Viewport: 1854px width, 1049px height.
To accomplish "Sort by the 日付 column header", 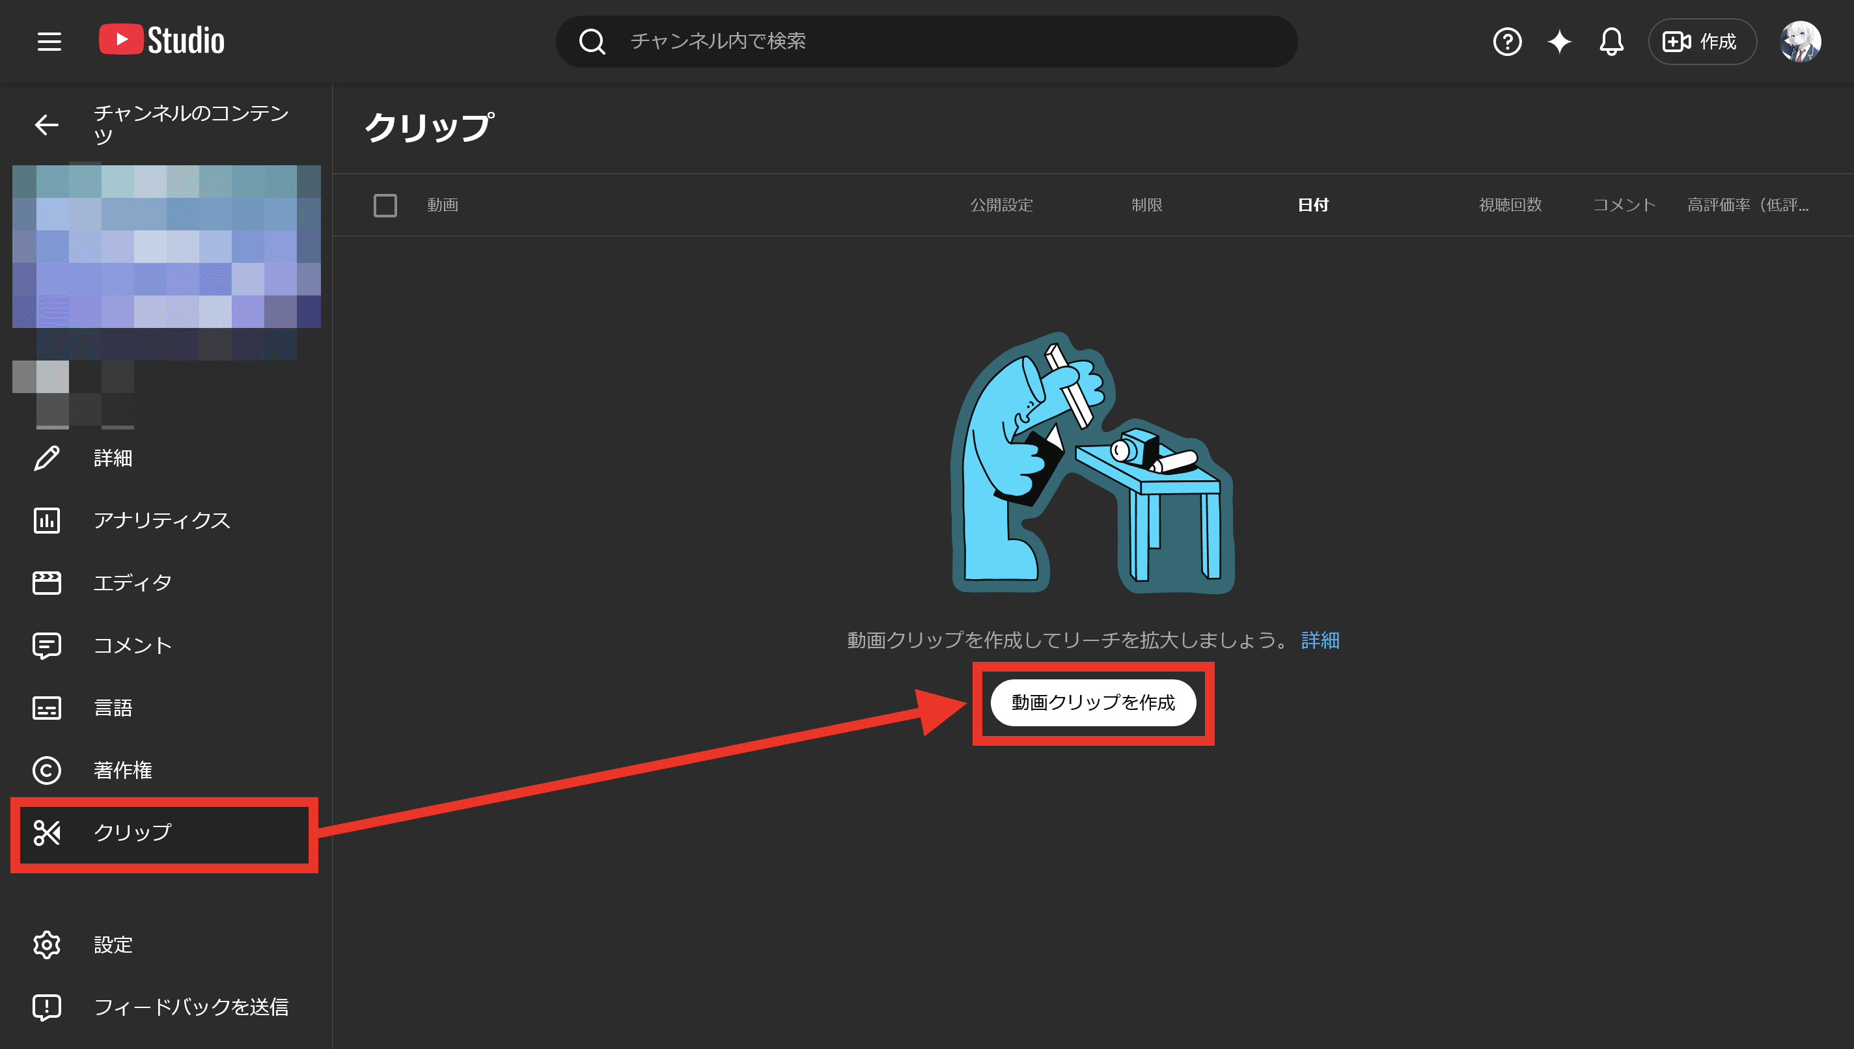I will pos(1313,206).
